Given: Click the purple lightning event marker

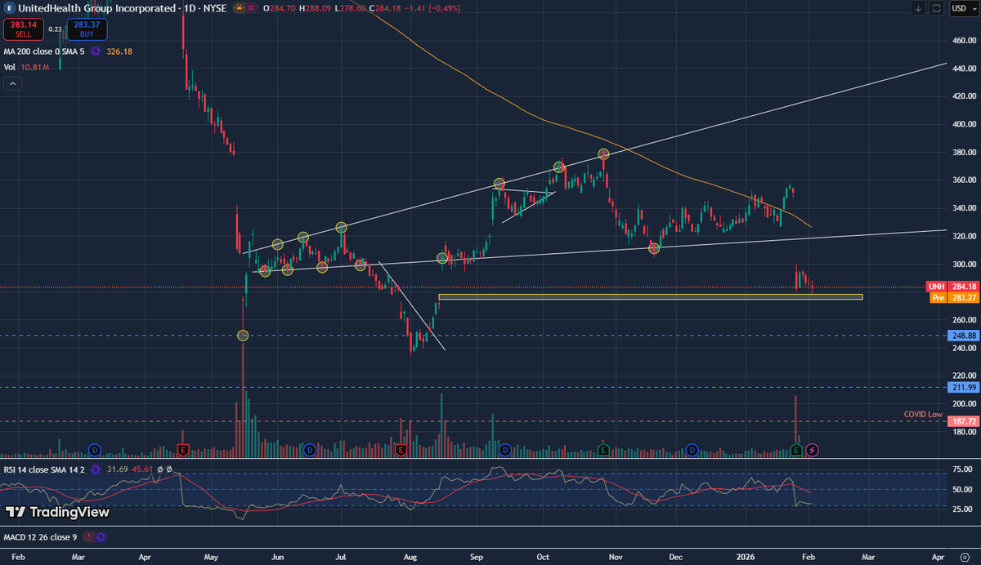Looking at the screenshot, I should tap(812, 450).
